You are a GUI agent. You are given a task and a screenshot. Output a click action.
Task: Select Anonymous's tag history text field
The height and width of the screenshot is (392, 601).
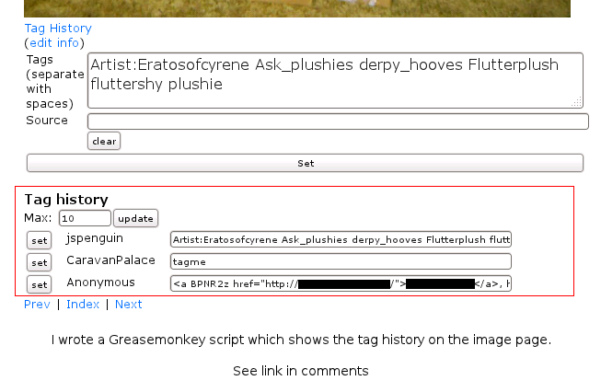click(x=341, y=283)
